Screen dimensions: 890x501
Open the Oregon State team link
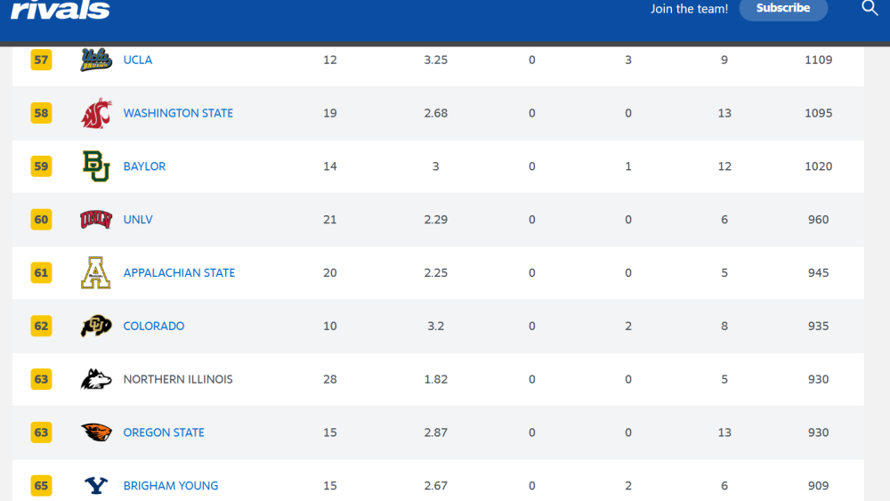[164, 432]
